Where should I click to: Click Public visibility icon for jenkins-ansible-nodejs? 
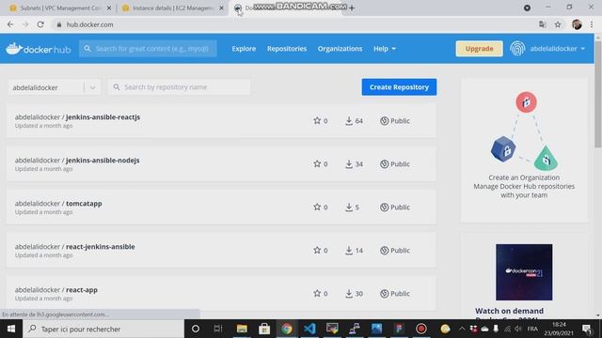[x=385, y=164]
